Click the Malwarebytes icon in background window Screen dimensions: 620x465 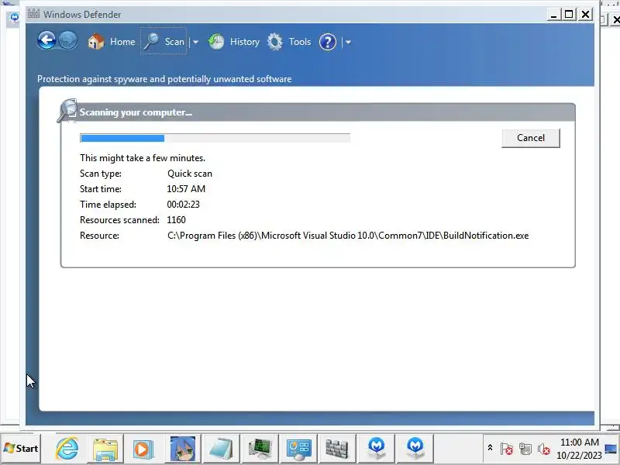tap(15, 17)
